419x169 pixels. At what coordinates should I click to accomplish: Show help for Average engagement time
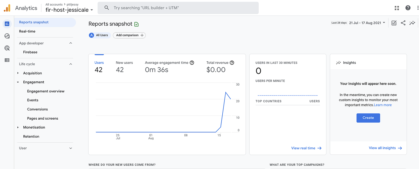192,63
